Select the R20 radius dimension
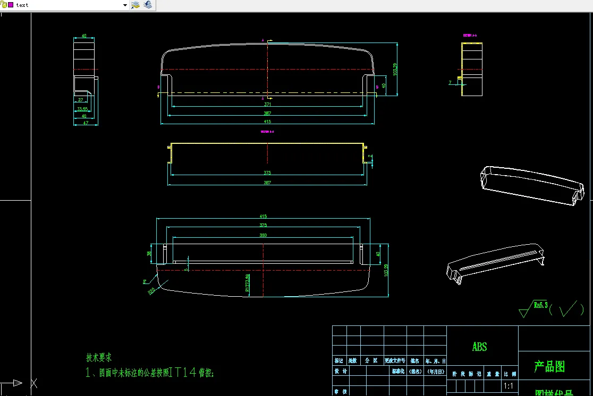 click(151, 291)
